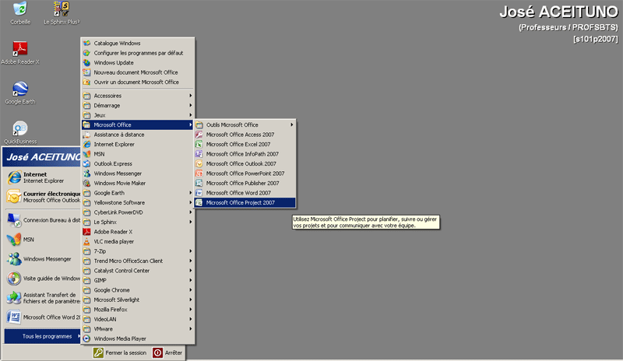This screenshot has width=623, height=361.
Task: Click the Google Chrome folder icon
Action: pyautogui.click(x=87, y=289)
